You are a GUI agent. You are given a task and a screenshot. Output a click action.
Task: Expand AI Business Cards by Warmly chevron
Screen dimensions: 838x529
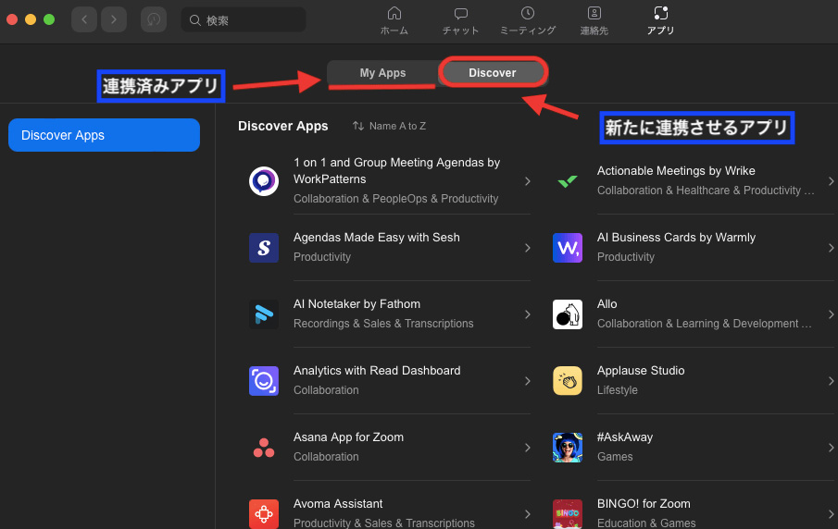pyautogui.click(x=831, y=248)
